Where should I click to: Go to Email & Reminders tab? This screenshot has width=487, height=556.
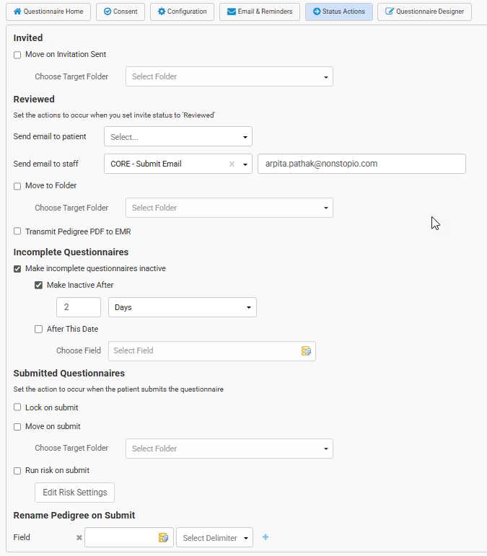tap(259, 12)
